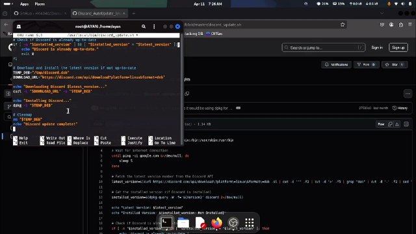Open Firefox account icon
416x234 pixels.
click(x=391, y=25)
